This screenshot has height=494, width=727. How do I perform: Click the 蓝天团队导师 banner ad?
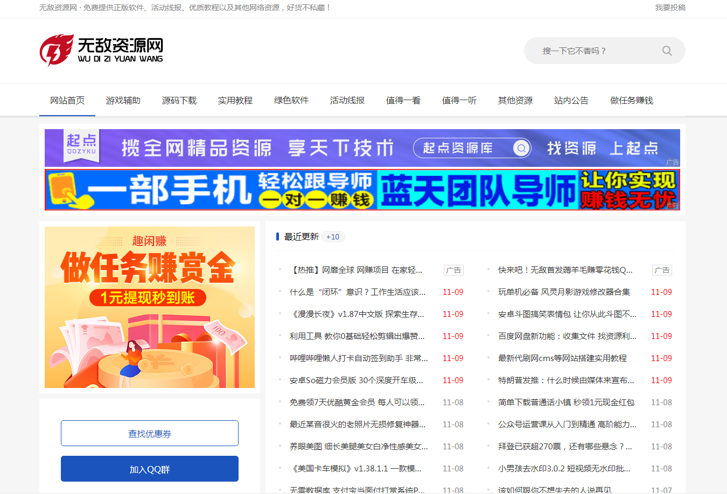(x=362, y=190)
